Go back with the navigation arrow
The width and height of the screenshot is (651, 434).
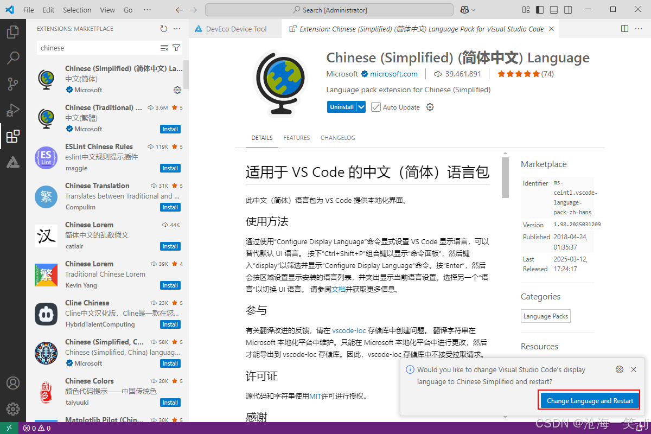(180, 10)
